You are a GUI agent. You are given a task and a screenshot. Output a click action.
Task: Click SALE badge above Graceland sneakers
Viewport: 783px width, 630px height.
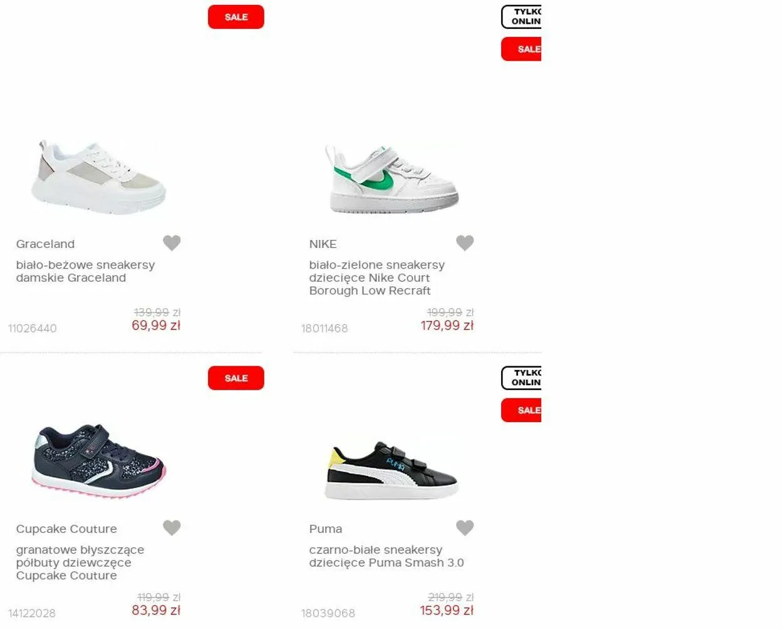pos(236,17)
